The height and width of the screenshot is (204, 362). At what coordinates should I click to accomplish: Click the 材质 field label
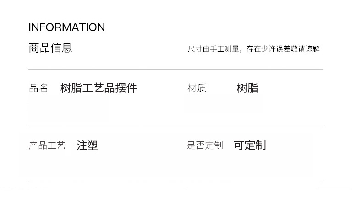(197, 88)
